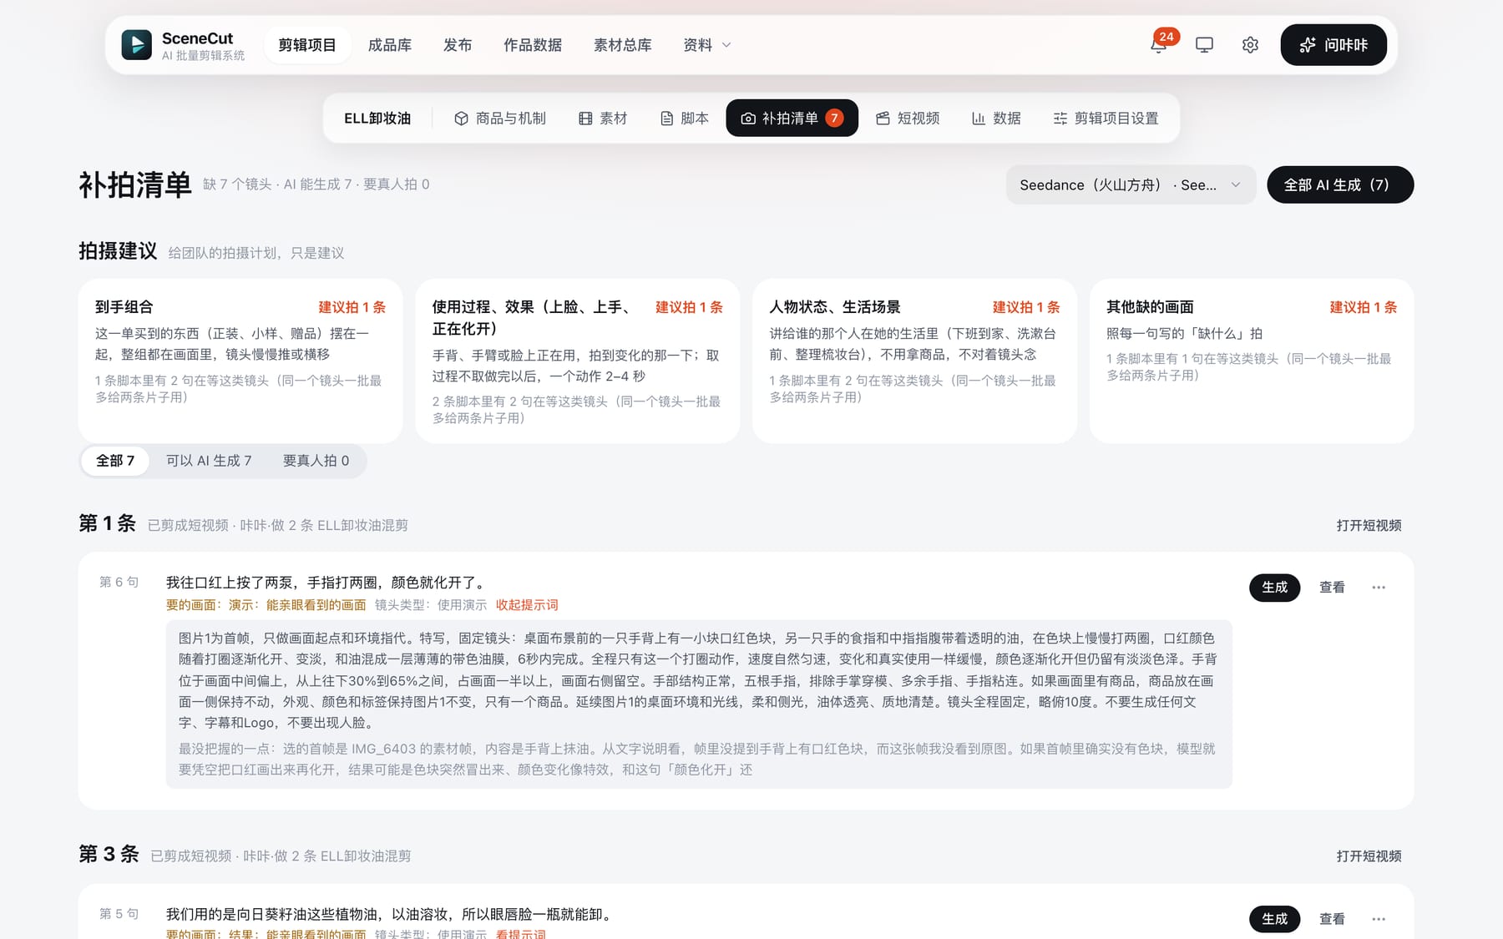The width and height of the screenshot is (1503, 939).
Task: Click 打开短视频 for 第 3 条
Action: pyautogui.click(x=1369, y=856)
